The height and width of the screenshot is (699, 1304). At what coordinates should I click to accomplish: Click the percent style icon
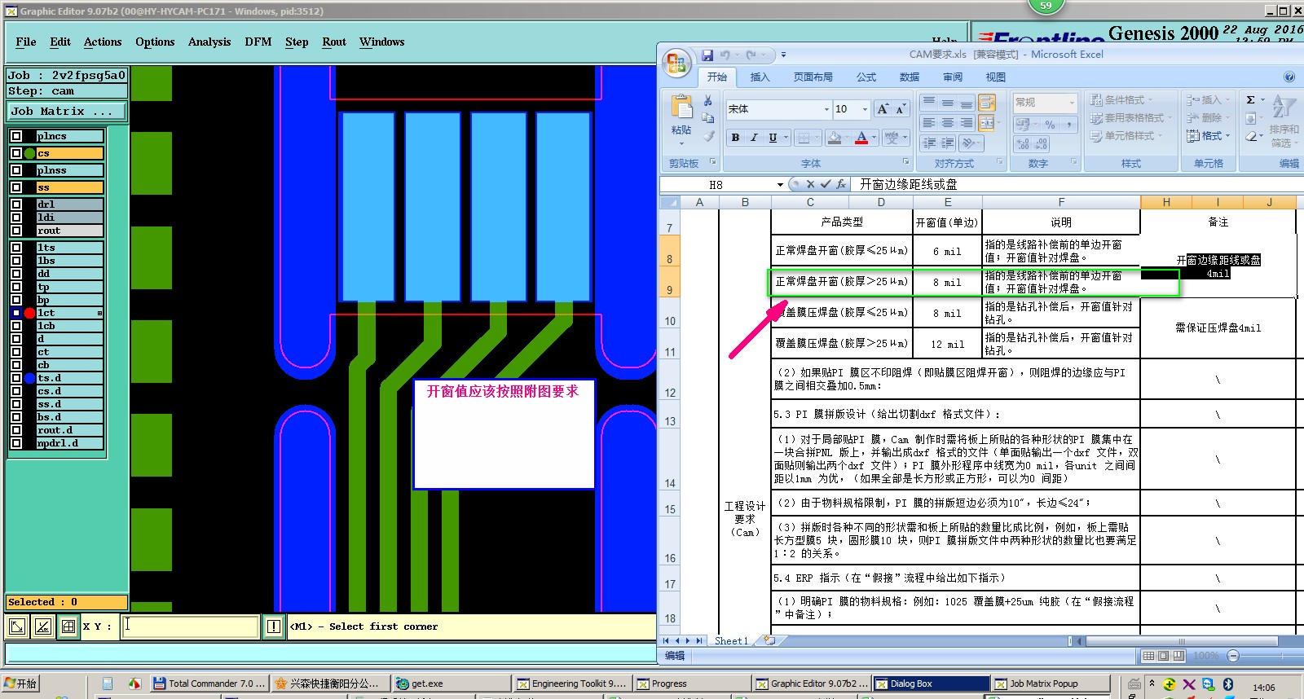coord(1050,125)
